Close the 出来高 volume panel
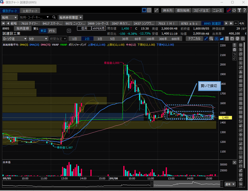Viewport: 248px width, 191px height. 234,162
